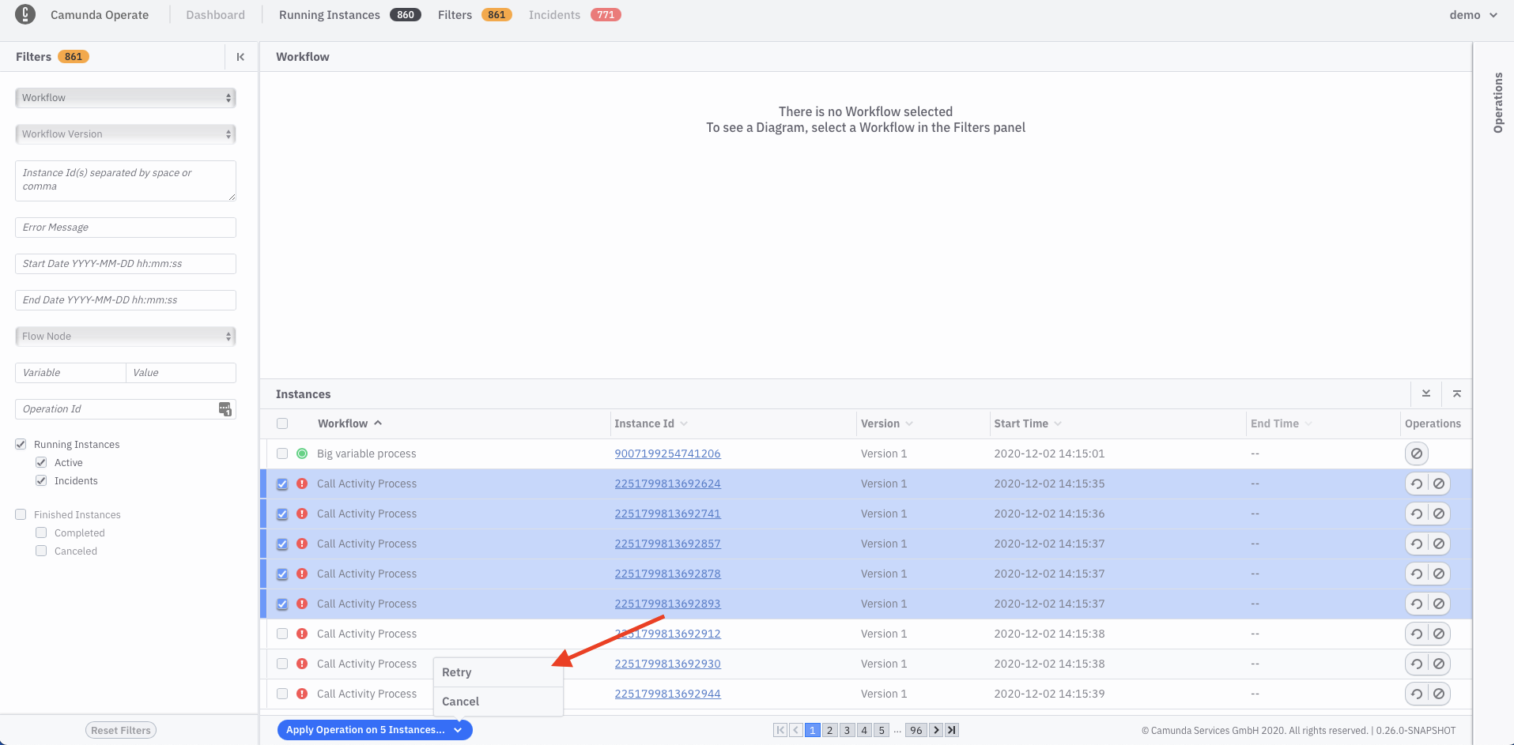This screenshot has width=1514, height=745.
Task: Cancel instance 2251799813692741
Action: [1439, 514]
